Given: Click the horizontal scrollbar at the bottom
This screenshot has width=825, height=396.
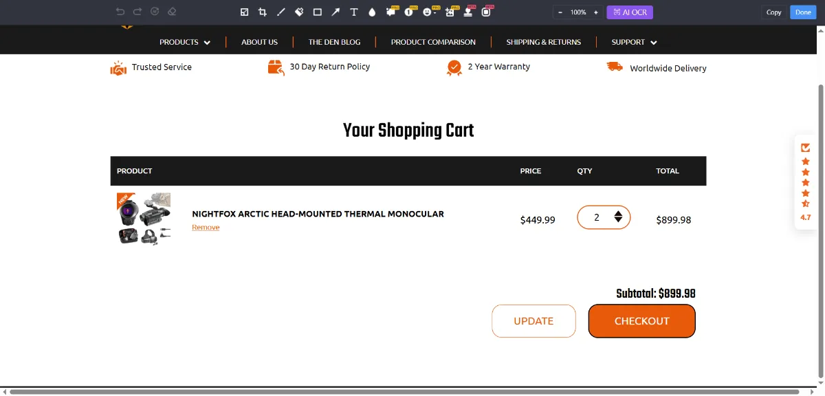Looking at the screenshot, I should pyautogui.click(x=404, y=392).
